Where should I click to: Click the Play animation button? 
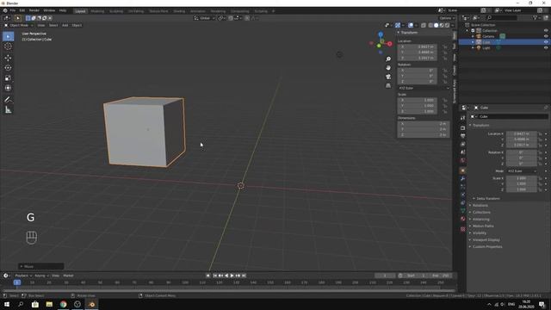pyautogui.click(x=232, y=276)
